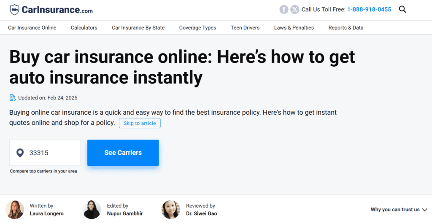Click Nupur Gambhir's avatar photo
This screenshot has height=224, width=432.
point(92,210)
